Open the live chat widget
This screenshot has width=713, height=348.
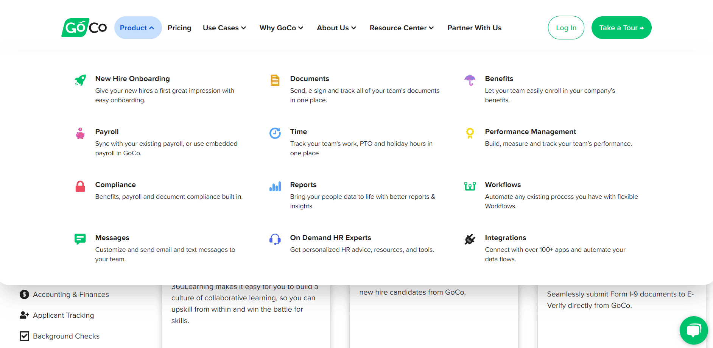pos(694,330)
